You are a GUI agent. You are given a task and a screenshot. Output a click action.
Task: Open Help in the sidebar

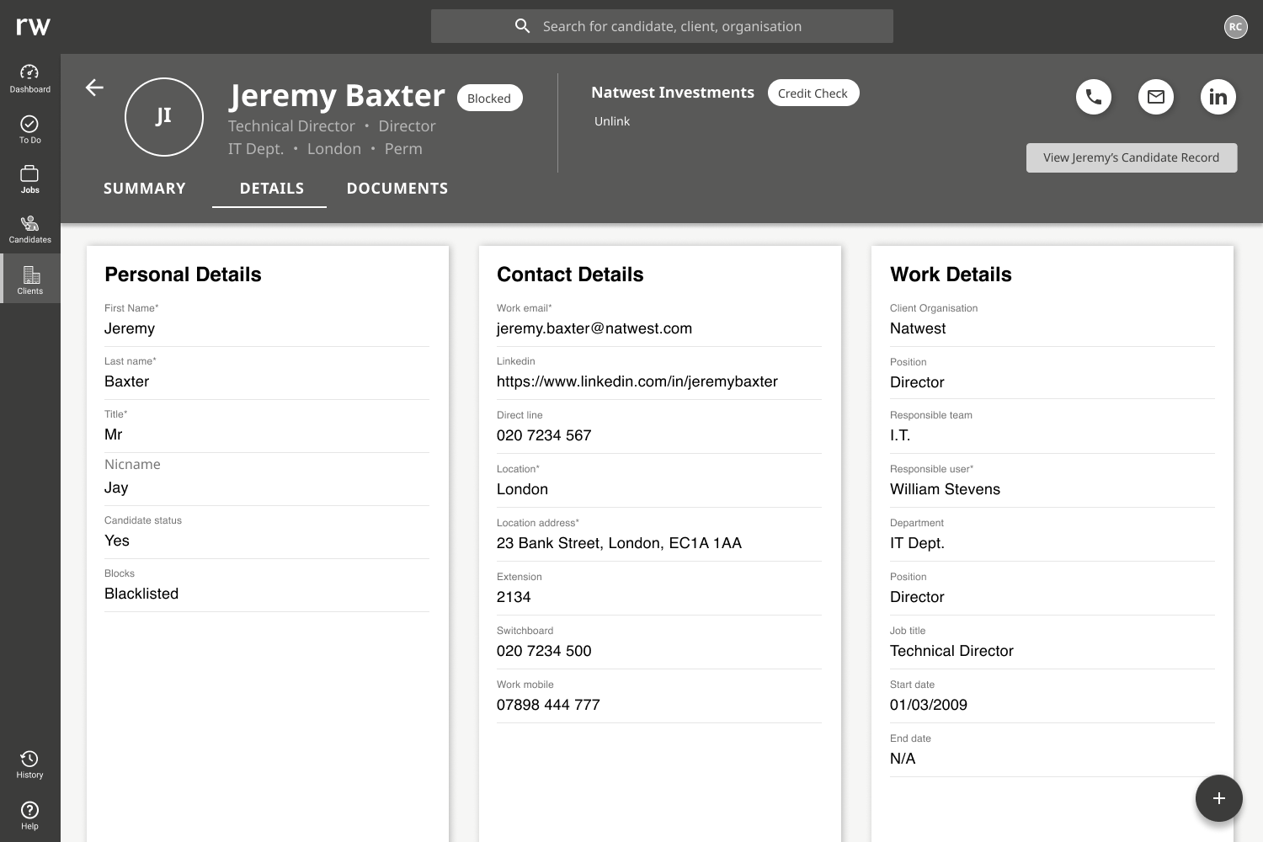coord(29,816)
